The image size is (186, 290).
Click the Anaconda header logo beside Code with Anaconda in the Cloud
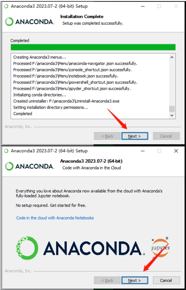(30, 166)
